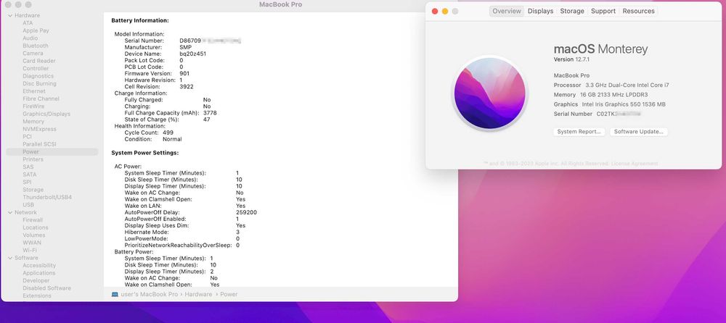Select Thunderbolt/USB4 in the sidebar
The image size is (726, 323).
pos(47,197)
